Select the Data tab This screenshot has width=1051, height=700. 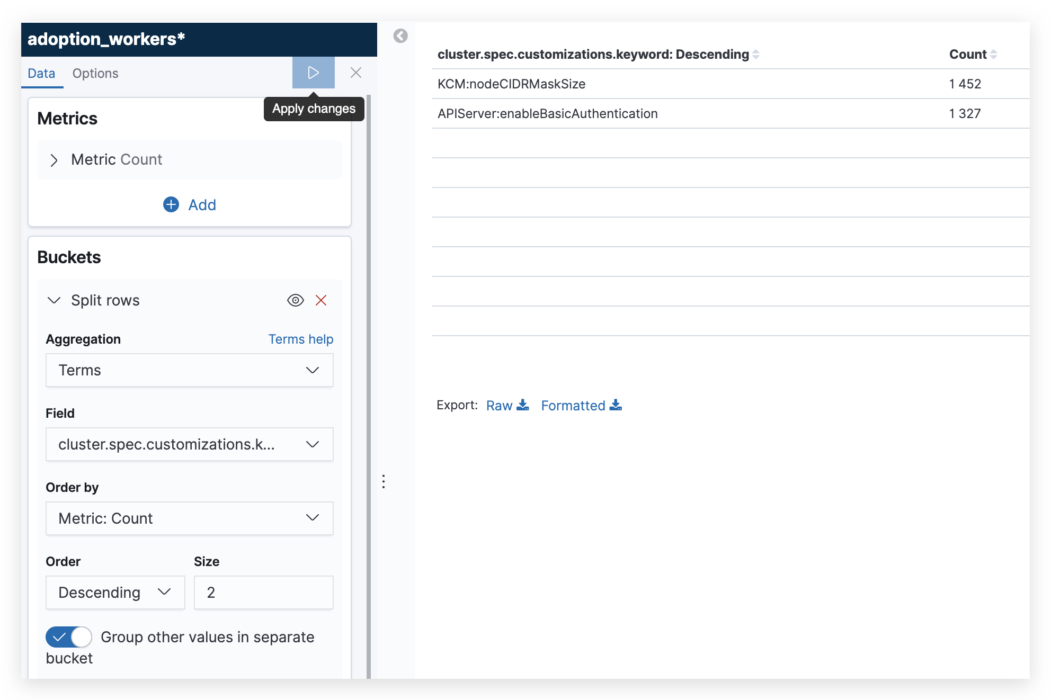tap(41, 73)
